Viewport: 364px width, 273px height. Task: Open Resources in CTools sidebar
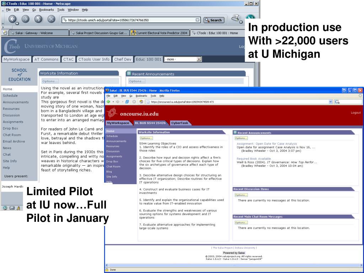point(11,109)
